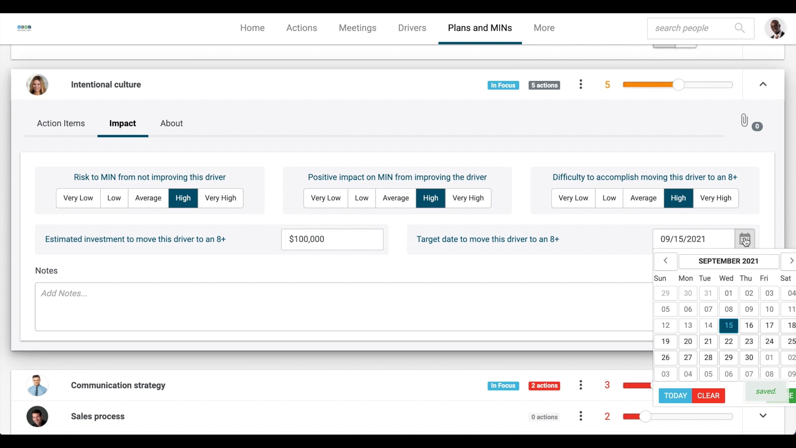Image resolution: width=796 pixels, height=448 pixels.
Task: Click the company logo in top left
Action: [x=24, y=28]
